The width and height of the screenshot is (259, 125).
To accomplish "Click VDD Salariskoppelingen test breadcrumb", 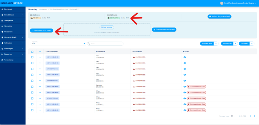I will (x=59, y=9).
